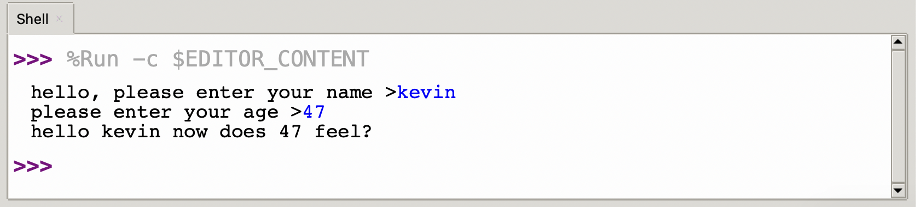
Task: Click the $EDITOR_CONTENT text
Action: pyautogui.click(x=271, y=59)
